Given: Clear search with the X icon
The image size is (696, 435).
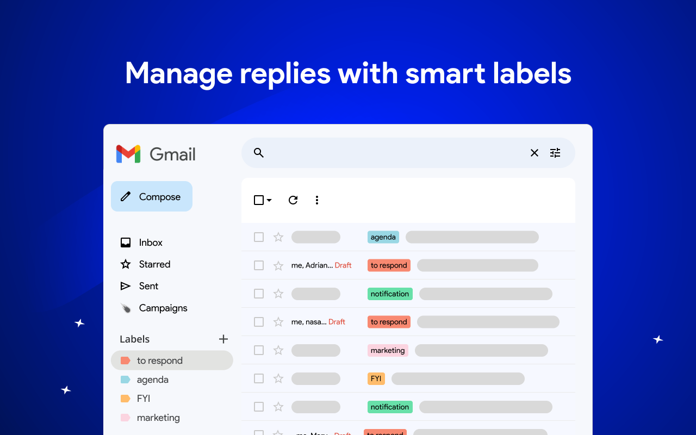Looking at the screenshot, I should click(535, 153).
